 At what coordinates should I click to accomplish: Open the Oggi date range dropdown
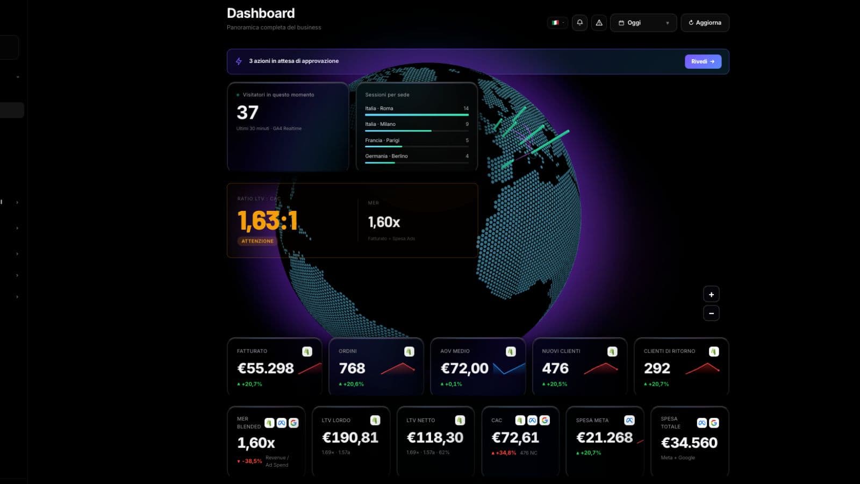pyautogui.click(x=643, y=23)
